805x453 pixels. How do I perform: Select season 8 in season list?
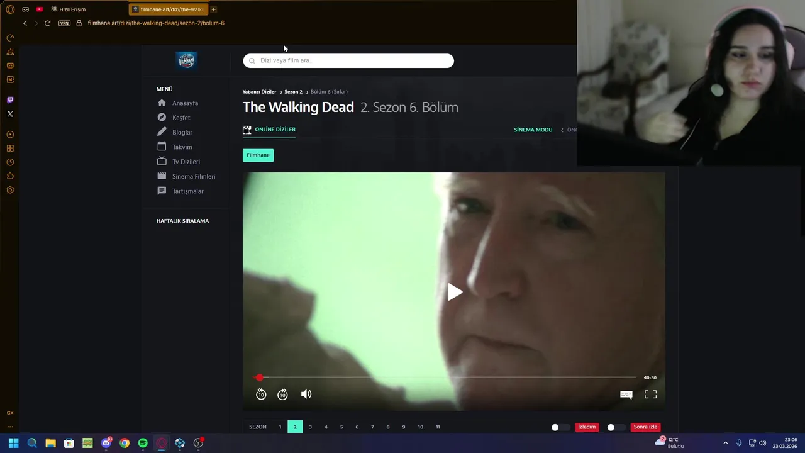tap(388, 427)
